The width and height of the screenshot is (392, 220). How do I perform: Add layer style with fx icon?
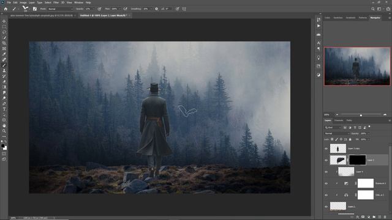[x=358, y=218]
